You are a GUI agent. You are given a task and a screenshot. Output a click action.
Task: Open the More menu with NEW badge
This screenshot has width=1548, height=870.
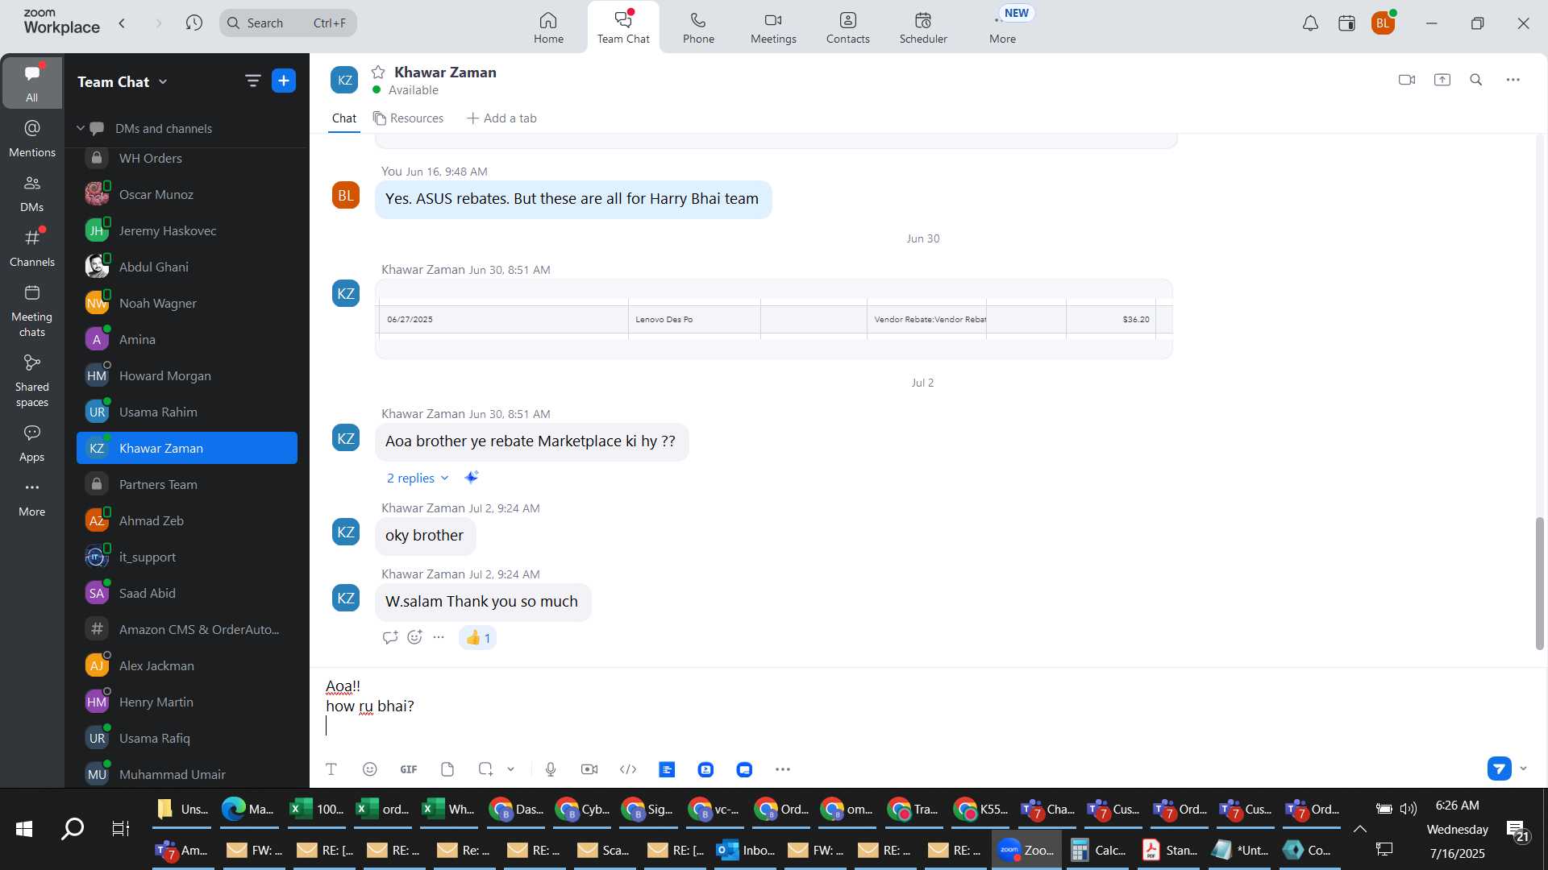[x=1003, y=27]
